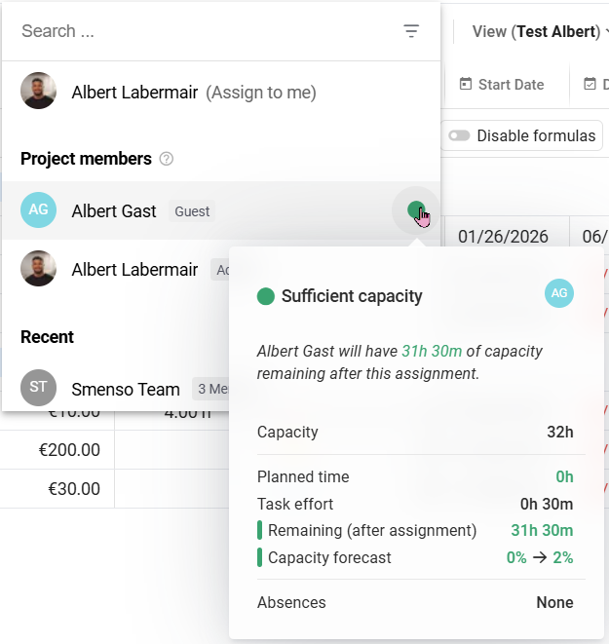Click the AG avatar beside Albert Gast
Viewport: 609px width, 644px height.
point(39,210)
